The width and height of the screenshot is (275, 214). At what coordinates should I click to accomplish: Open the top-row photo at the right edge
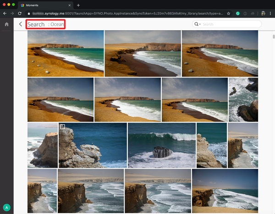tap(220, 54)
